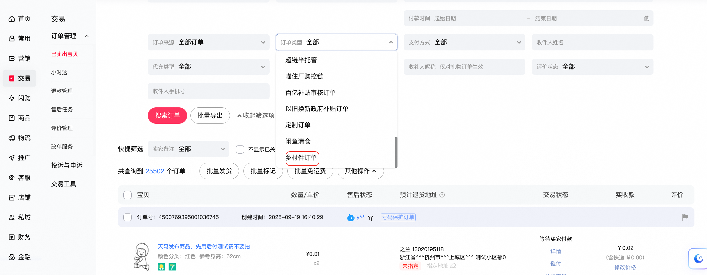Click the 批量发货 button
Image resolution: width=707 pixels, height=275 pixels.
pyautogui.click(x=219, y=171)
